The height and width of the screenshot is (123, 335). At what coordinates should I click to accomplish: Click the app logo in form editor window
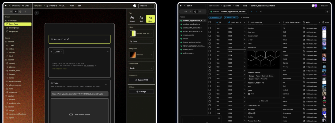pyautogui.click(x=6, y=6)
